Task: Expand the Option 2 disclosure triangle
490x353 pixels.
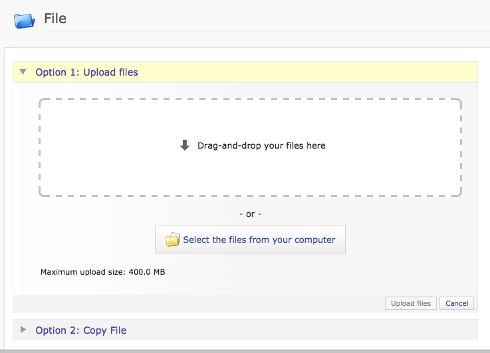Action: [x=23, y=330]
